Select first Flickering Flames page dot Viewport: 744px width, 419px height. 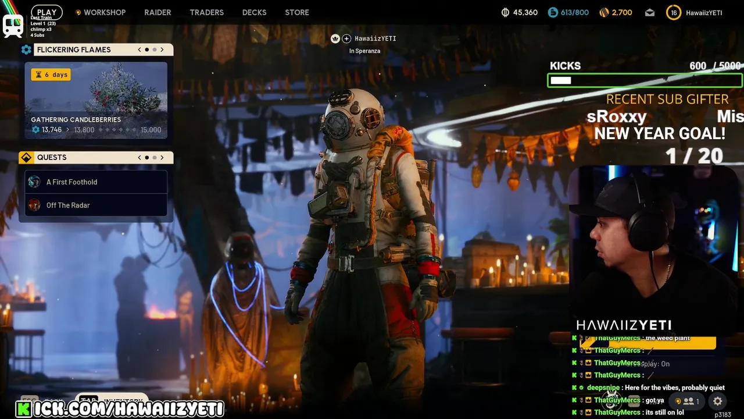click(x=146, y=49)
